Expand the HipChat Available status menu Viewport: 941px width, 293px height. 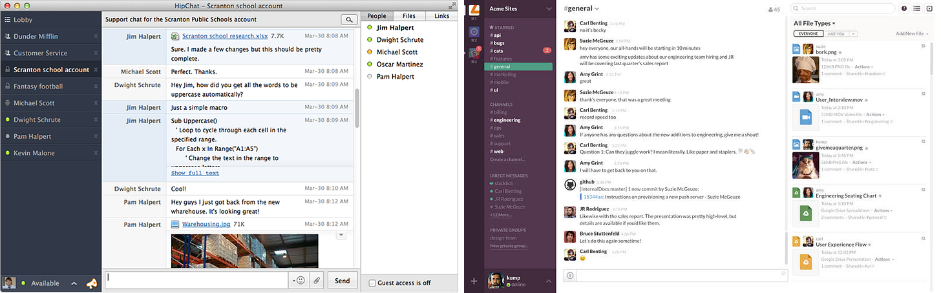click(x=74, y=283)
